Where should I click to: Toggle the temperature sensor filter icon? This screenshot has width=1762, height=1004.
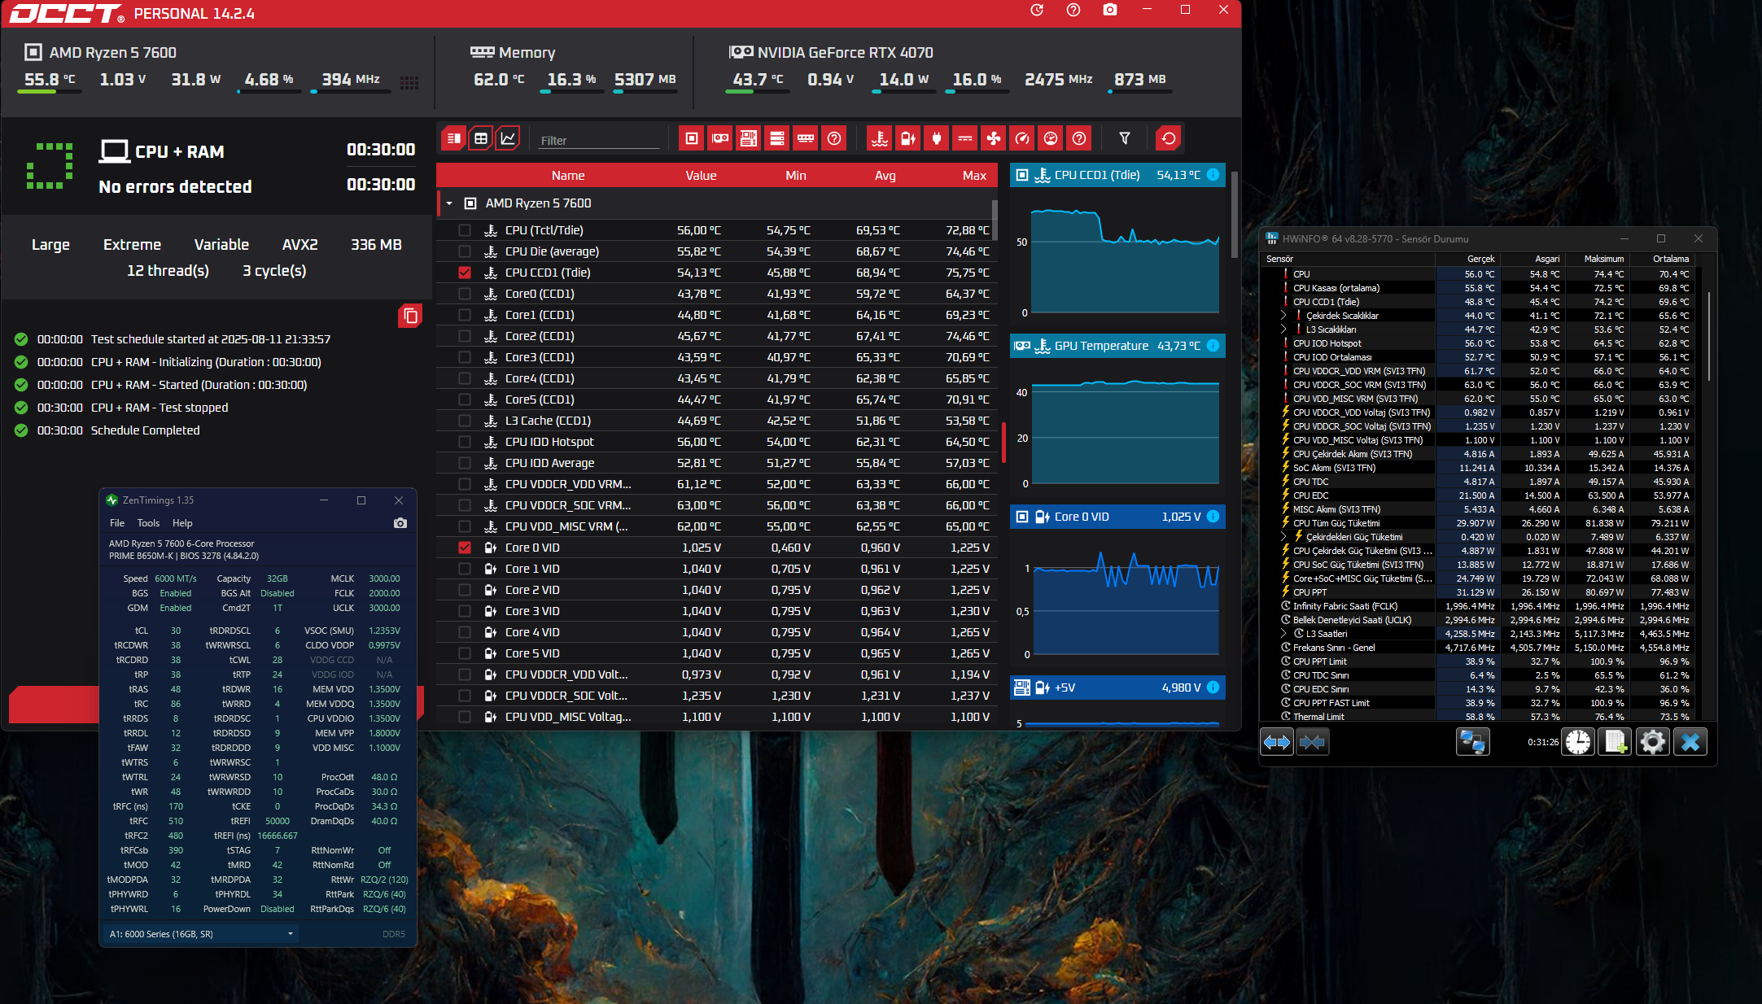click(880, 138)
